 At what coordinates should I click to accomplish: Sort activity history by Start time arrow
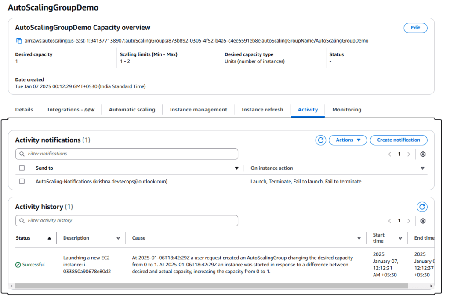click(x=400, y=238)
